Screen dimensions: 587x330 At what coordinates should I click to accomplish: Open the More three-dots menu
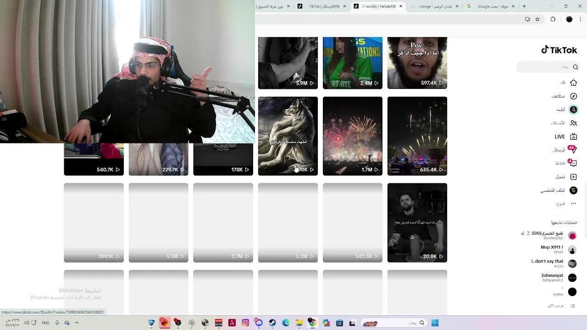(x=573, y=203)
